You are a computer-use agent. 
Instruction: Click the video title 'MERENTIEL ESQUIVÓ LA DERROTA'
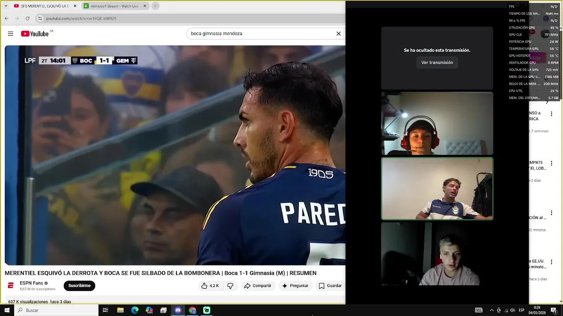[161, 273]
